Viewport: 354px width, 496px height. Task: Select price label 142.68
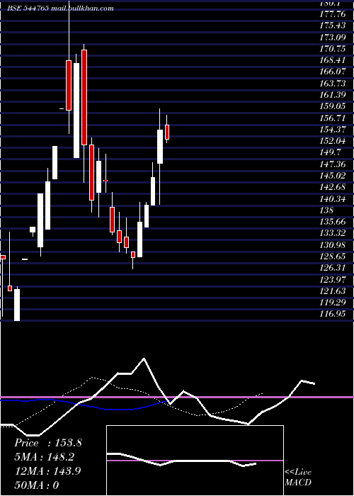(x=332, y=187)
